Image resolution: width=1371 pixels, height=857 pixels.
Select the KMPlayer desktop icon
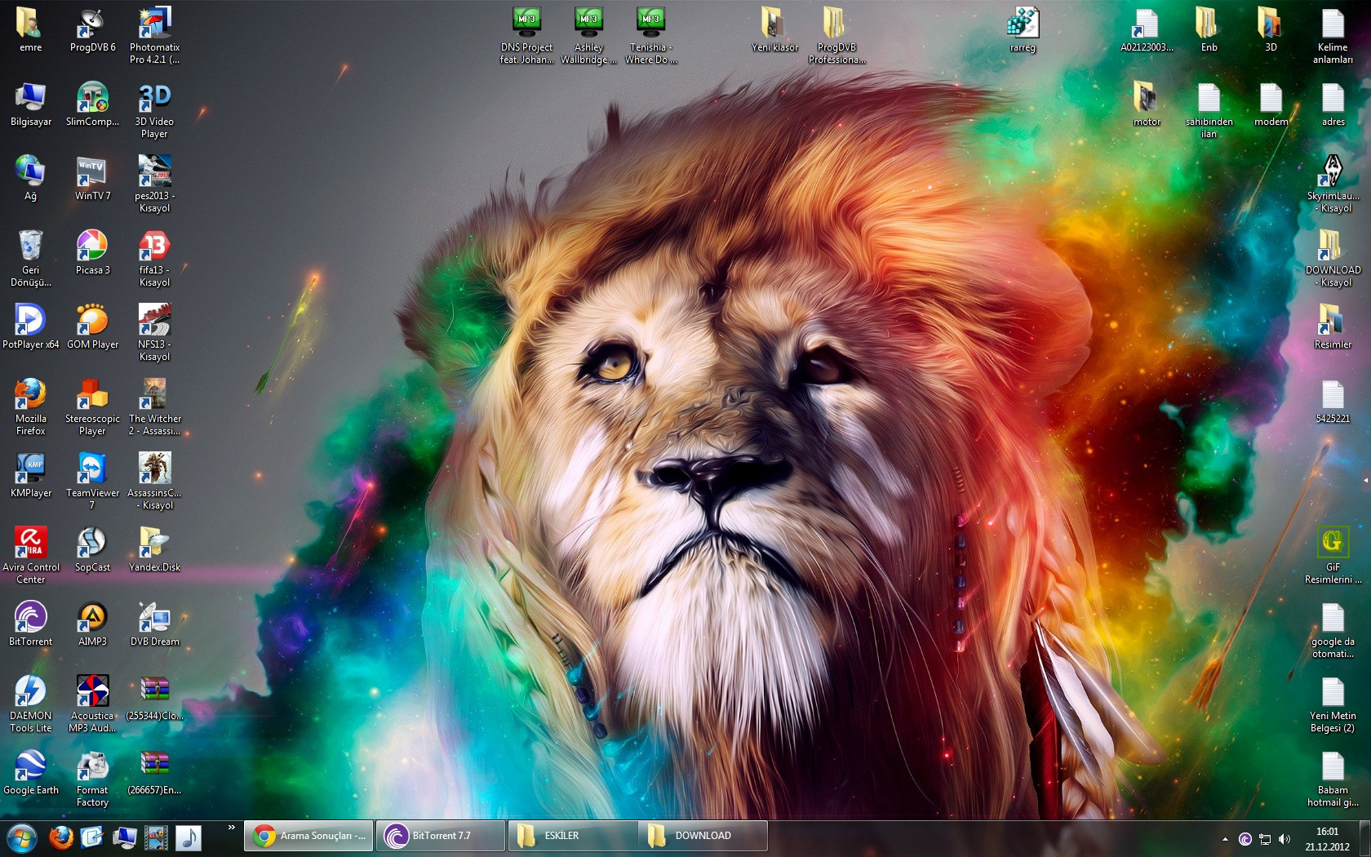(x=30, y=476)
